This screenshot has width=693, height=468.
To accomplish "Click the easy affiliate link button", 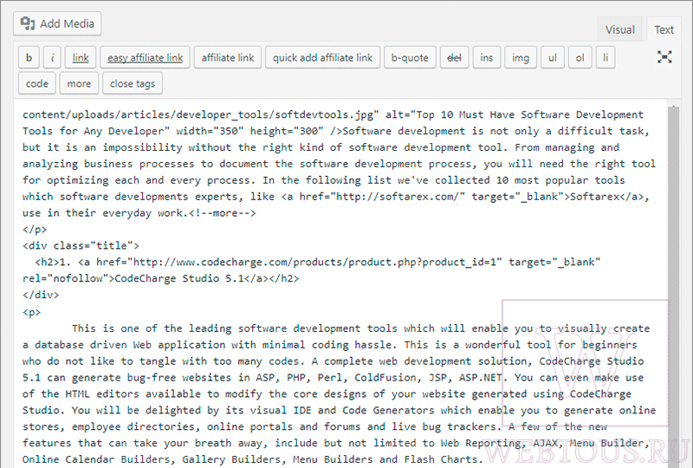I will [x=145, y=57].
